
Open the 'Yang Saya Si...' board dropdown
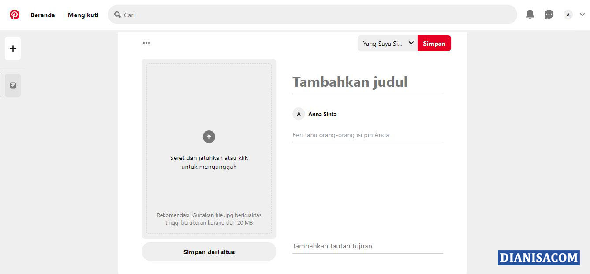coord(383,43)
